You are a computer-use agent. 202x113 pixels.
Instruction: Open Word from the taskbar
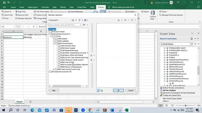(x=112, y=110)
